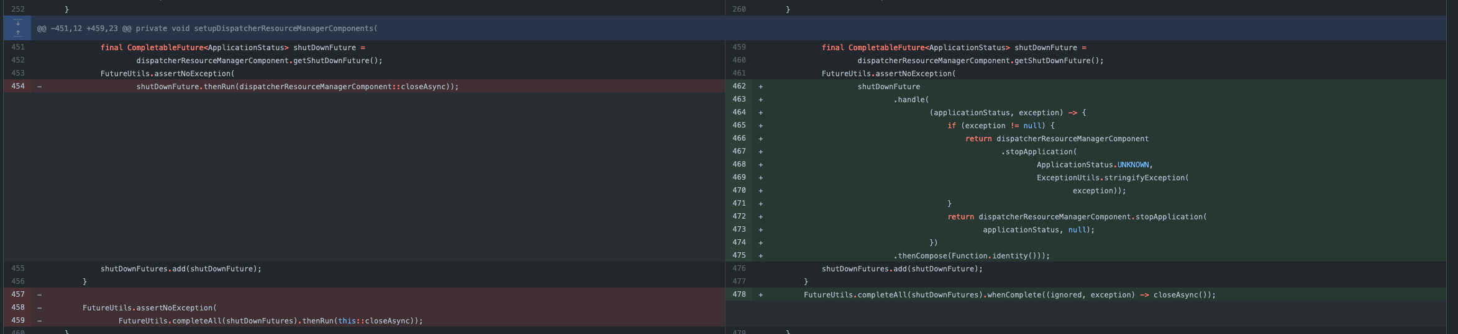Expand hidden lines downward in hunk header

(17, 22)
